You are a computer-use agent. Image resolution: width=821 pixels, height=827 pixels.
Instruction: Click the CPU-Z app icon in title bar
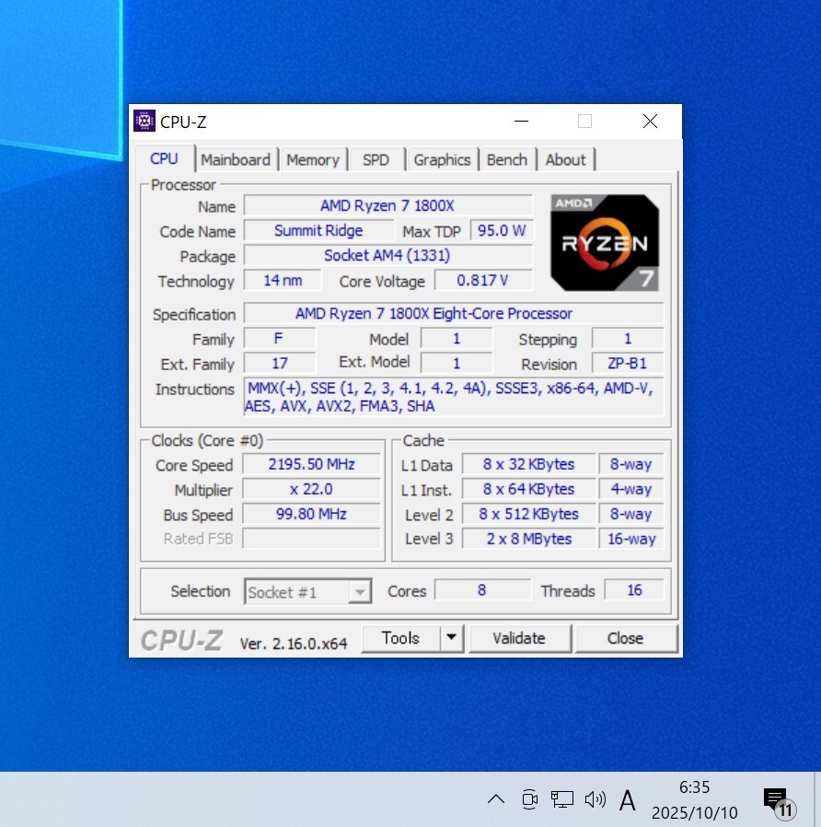(145, 122)
